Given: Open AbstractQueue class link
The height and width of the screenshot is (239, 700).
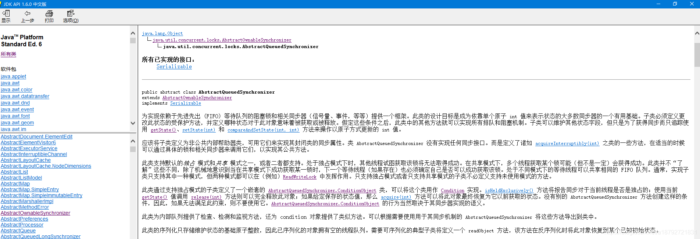Looking at the screenshot, I should (18, 231).
